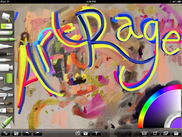Image resolution: width=182 pixels, height=137 pixels.
Task: Pick the round watercolor brush tool
Action: 6,103
